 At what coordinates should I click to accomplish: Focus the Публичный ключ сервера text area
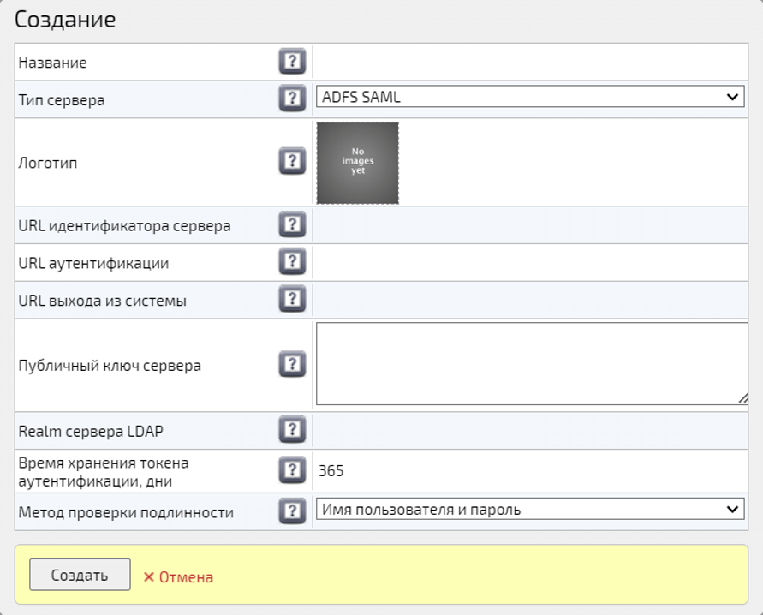[x=531, y=363]
